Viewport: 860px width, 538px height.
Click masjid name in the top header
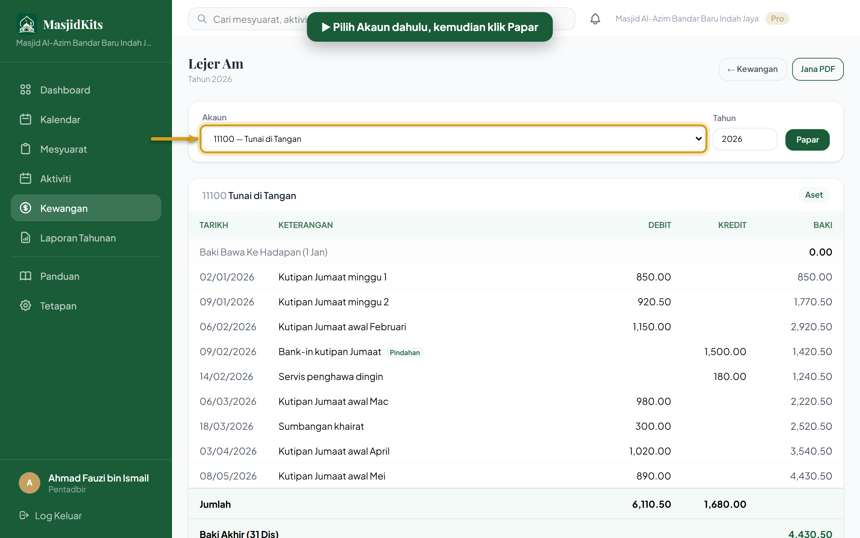pos(687,18)
